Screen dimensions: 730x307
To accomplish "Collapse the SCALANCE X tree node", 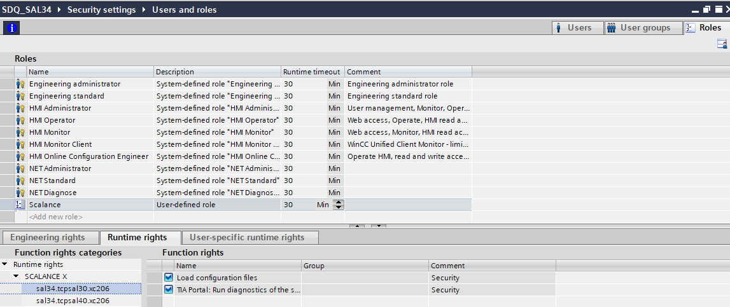I will 17,276.
